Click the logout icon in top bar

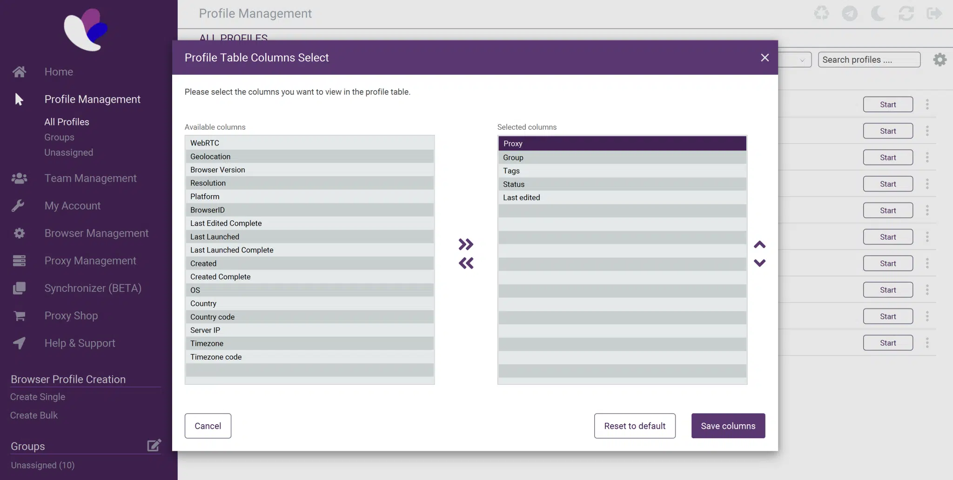coord(934,13)
